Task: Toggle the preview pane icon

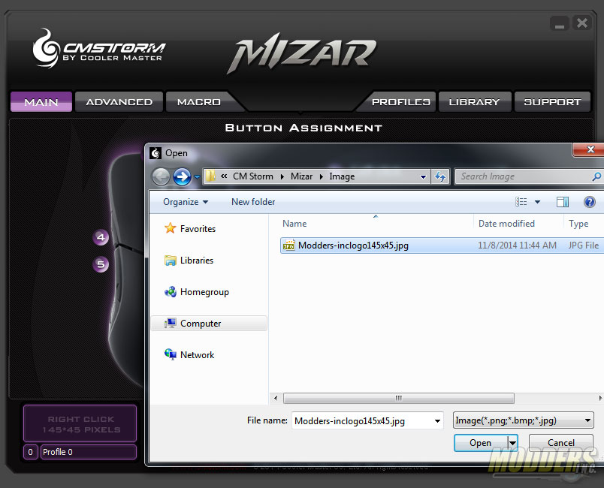Action: (x=563, y=202)
